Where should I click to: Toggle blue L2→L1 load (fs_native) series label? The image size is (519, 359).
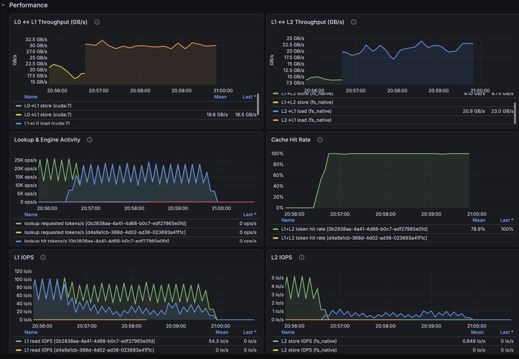(307, 111)
